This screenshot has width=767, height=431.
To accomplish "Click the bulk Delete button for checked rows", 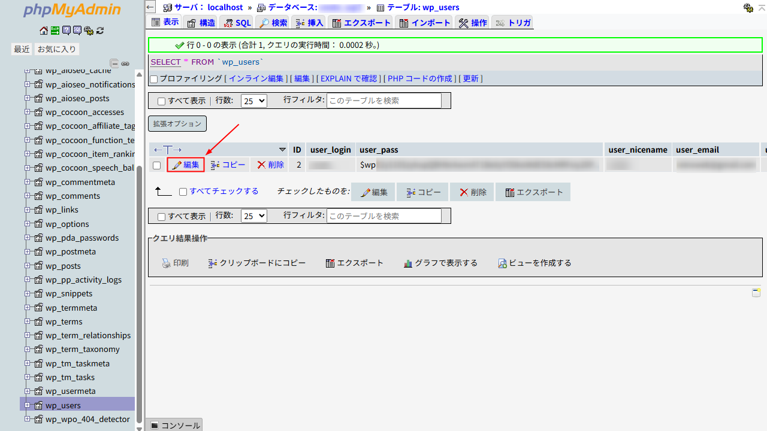I will click(472, 192).
